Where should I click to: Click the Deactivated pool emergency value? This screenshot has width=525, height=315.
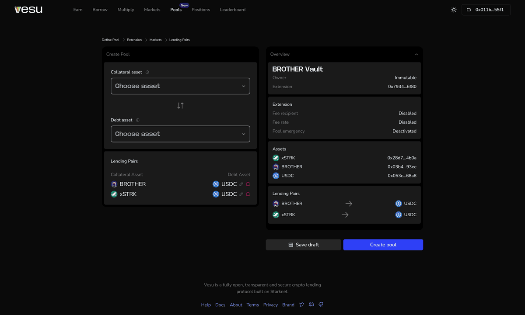pos(404,131)
